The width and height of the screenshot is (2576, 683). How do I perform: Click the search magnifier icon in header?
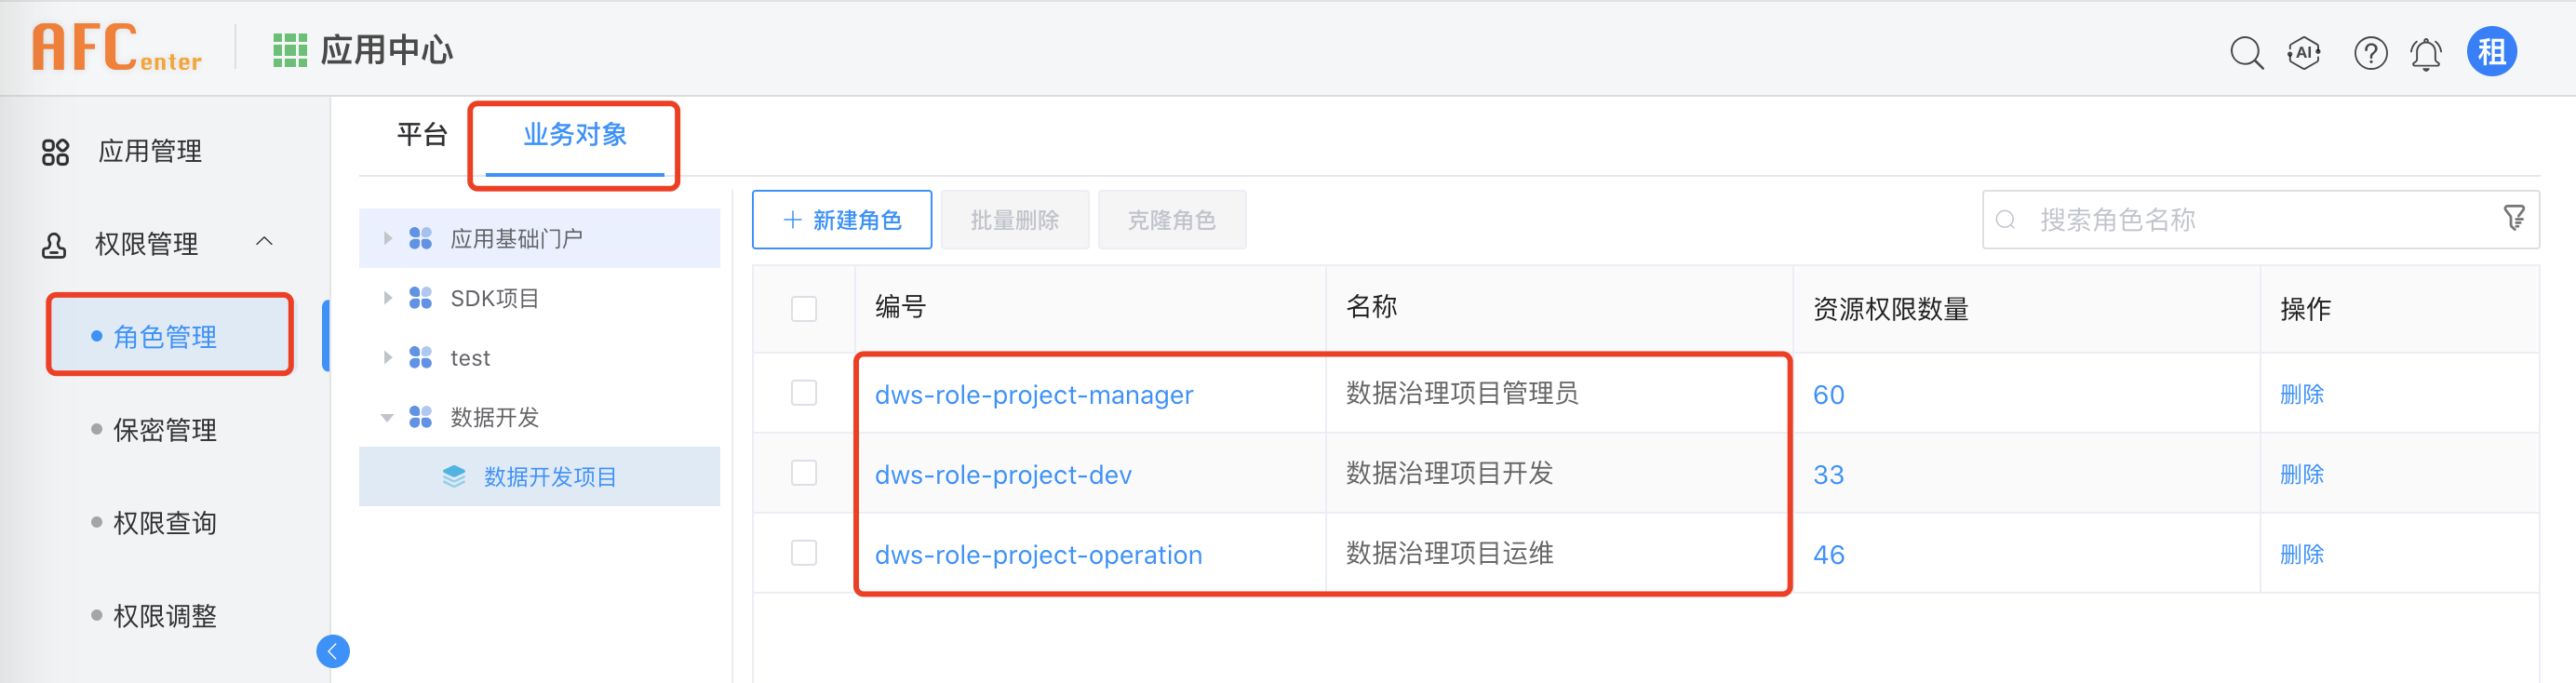click(2246, 52)
